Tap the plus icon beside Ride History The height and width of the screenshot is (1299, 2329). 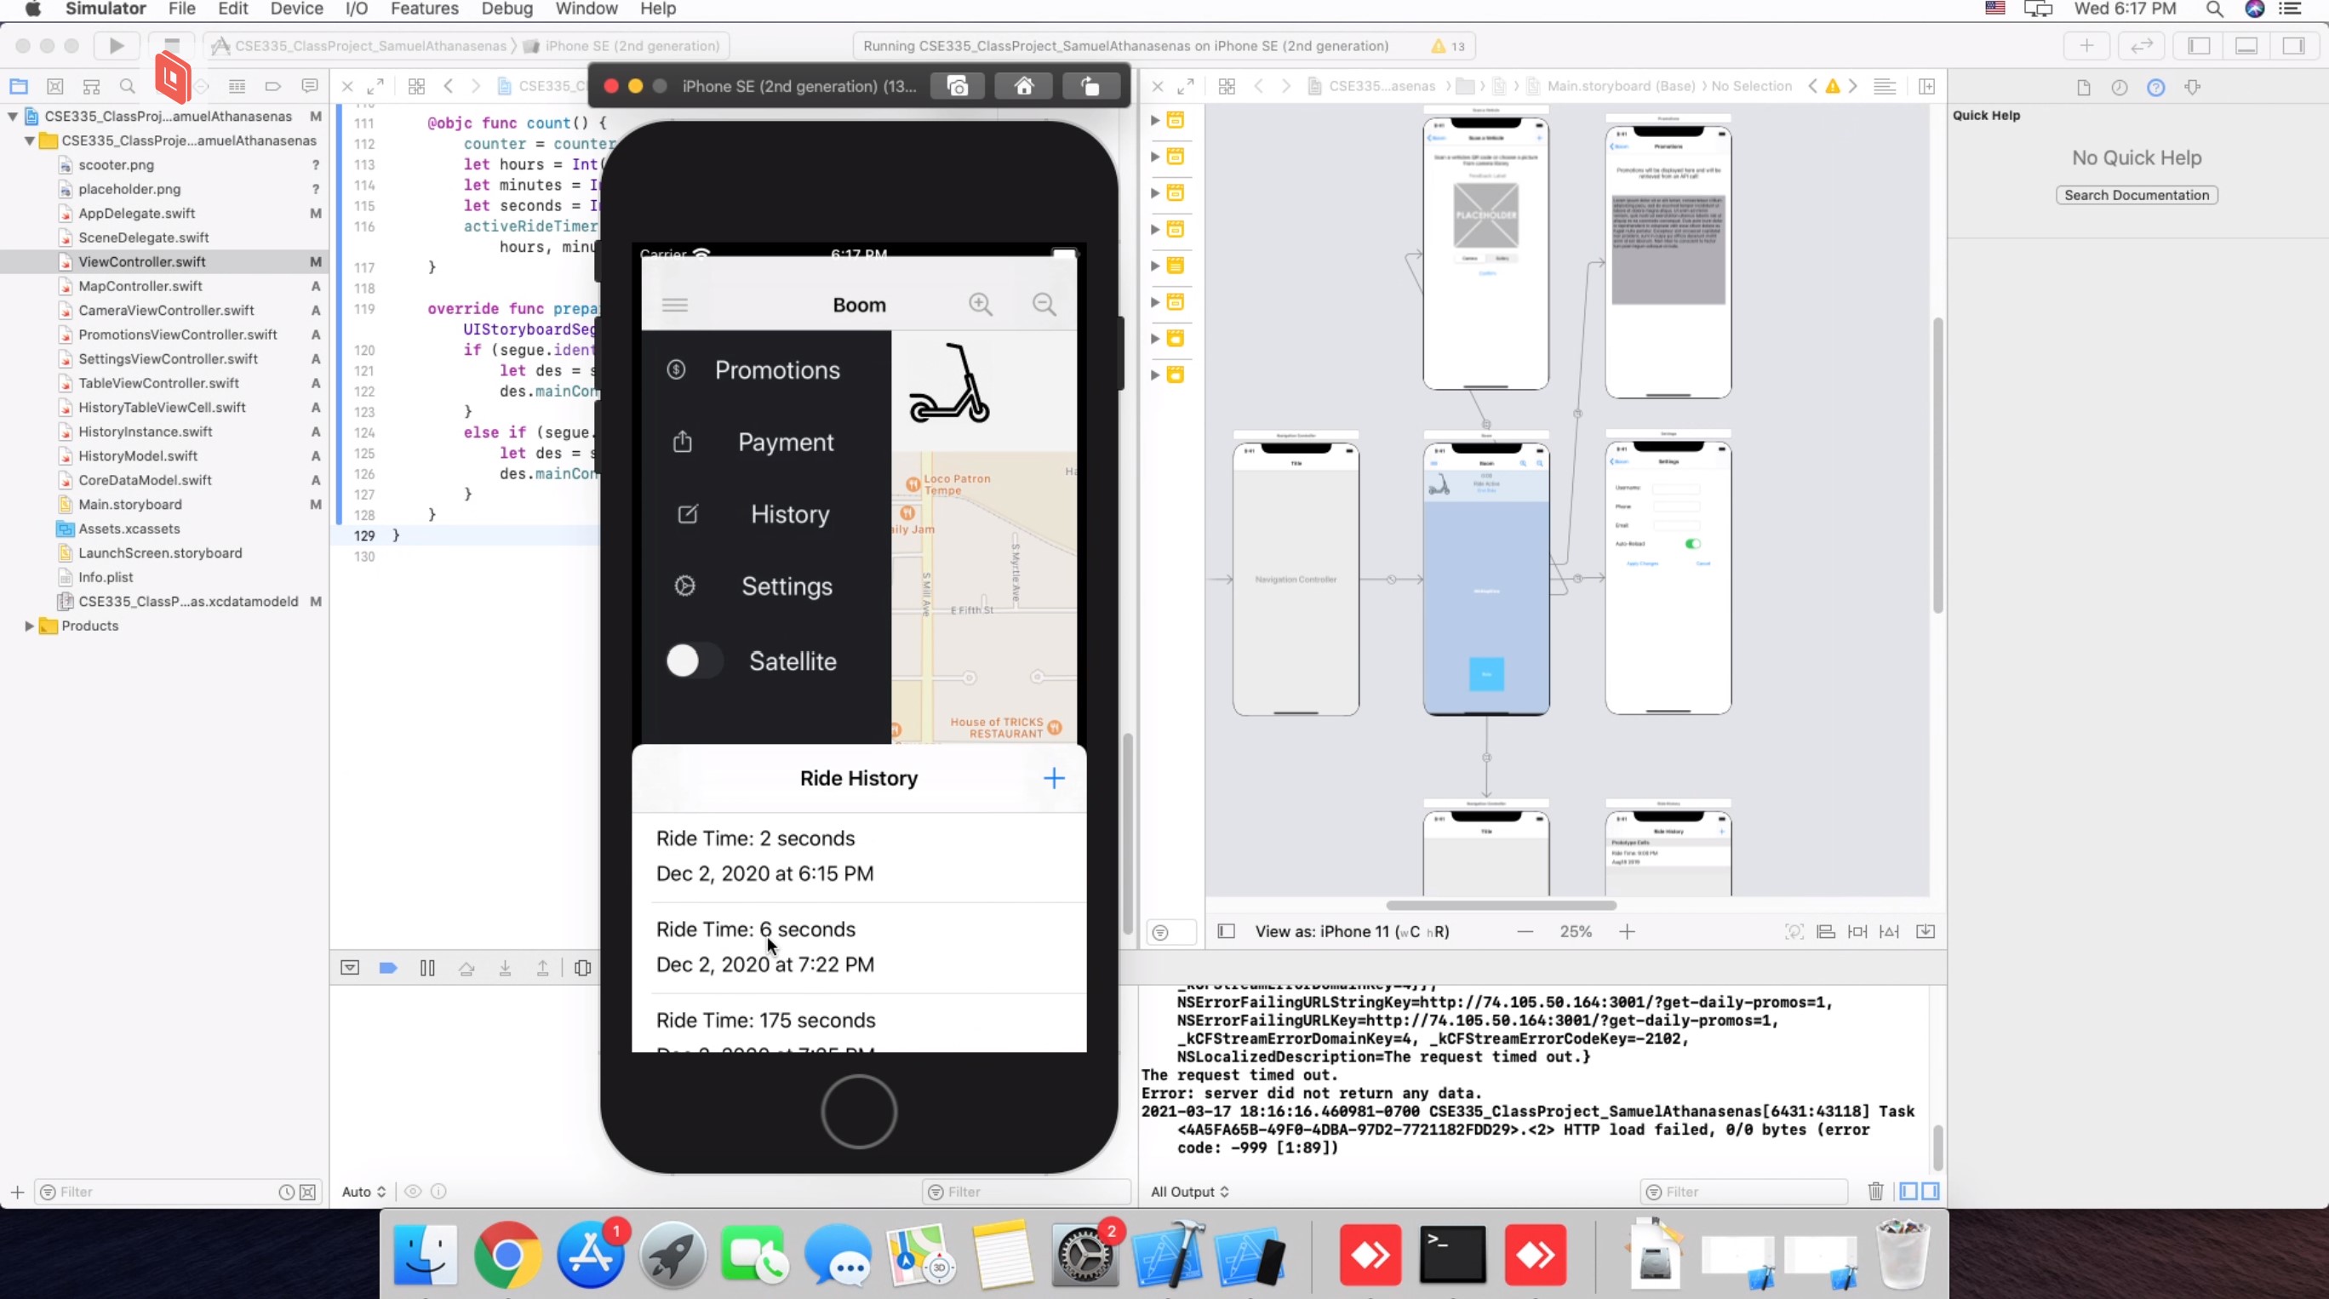click(x=1053, y=778)
